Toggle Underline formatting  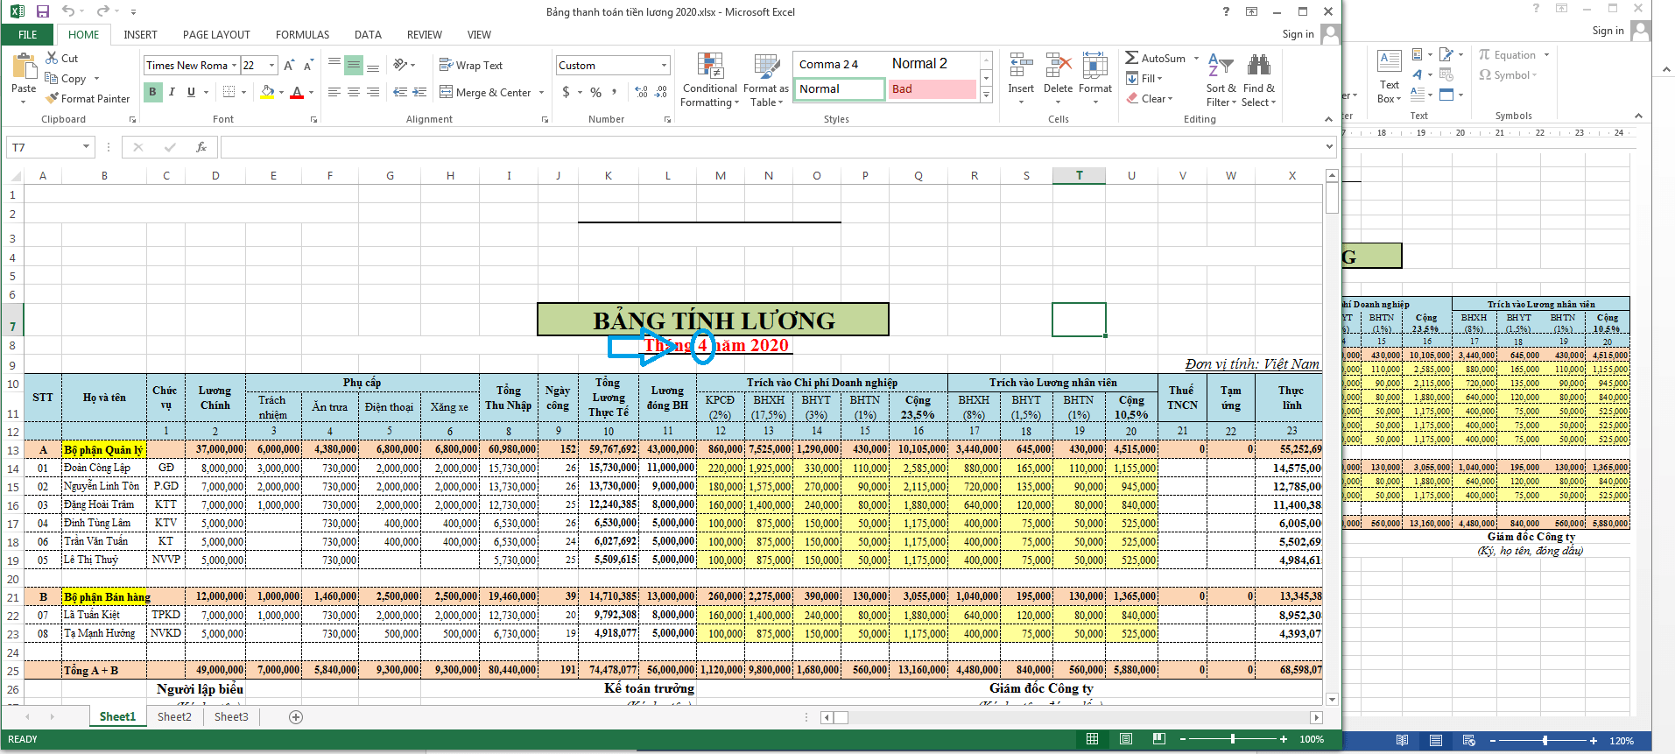click(x=191, y=91)
